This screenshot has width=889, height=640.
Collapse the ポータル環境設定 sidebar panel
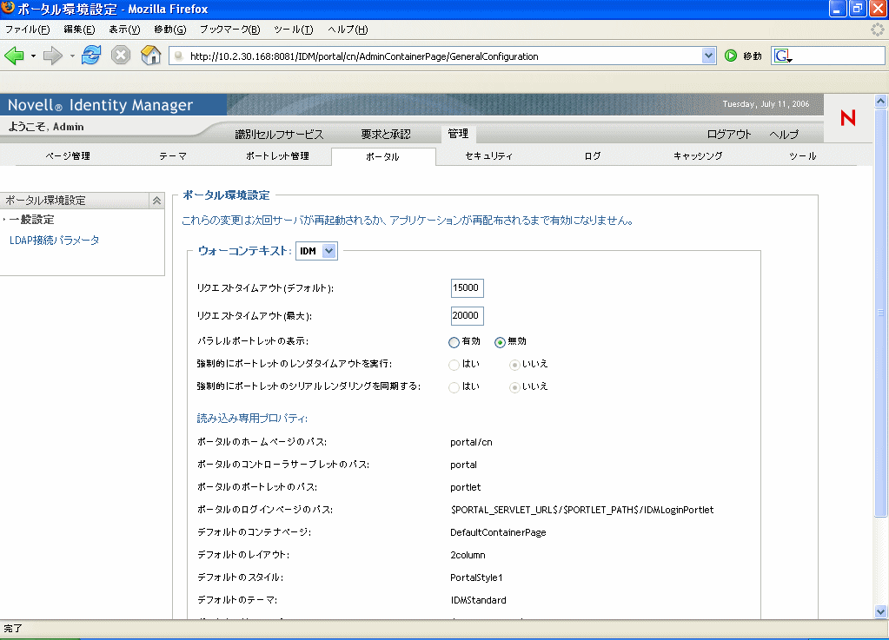156,200
